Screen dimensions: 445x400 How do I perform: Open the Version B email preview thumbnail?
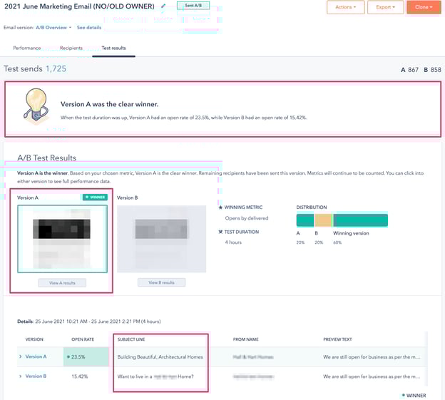click(x=161, y=238)
